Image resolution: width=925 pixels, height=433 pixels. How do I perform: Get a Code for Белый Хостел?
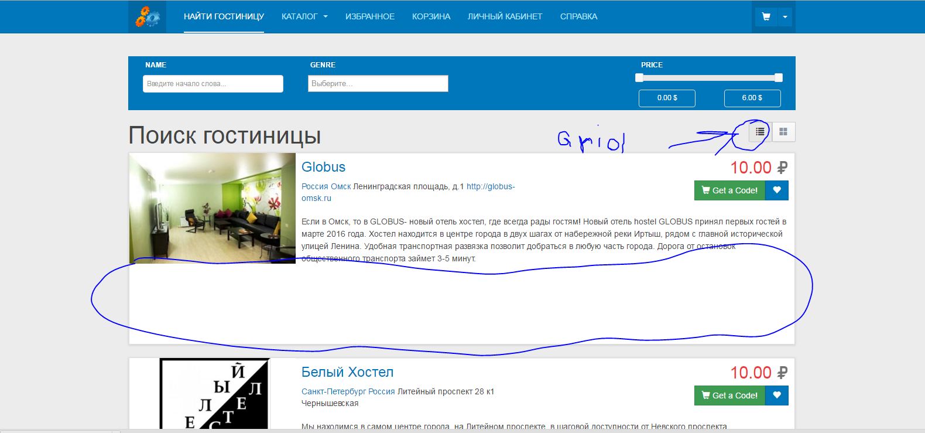[729, 396]
